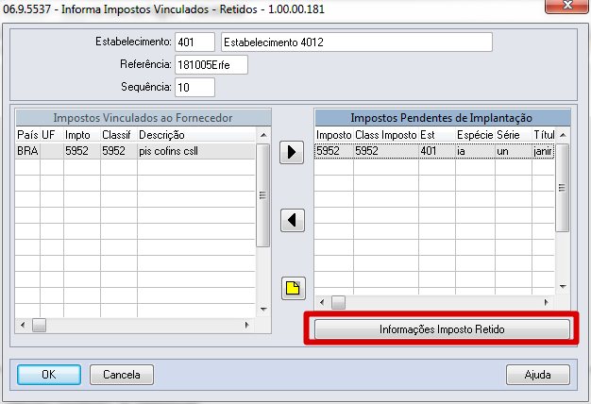The height and width of the screenshot is (404, 591).
Task: Click the Classif cell 5952 in left table
Action: coord(119,151)
